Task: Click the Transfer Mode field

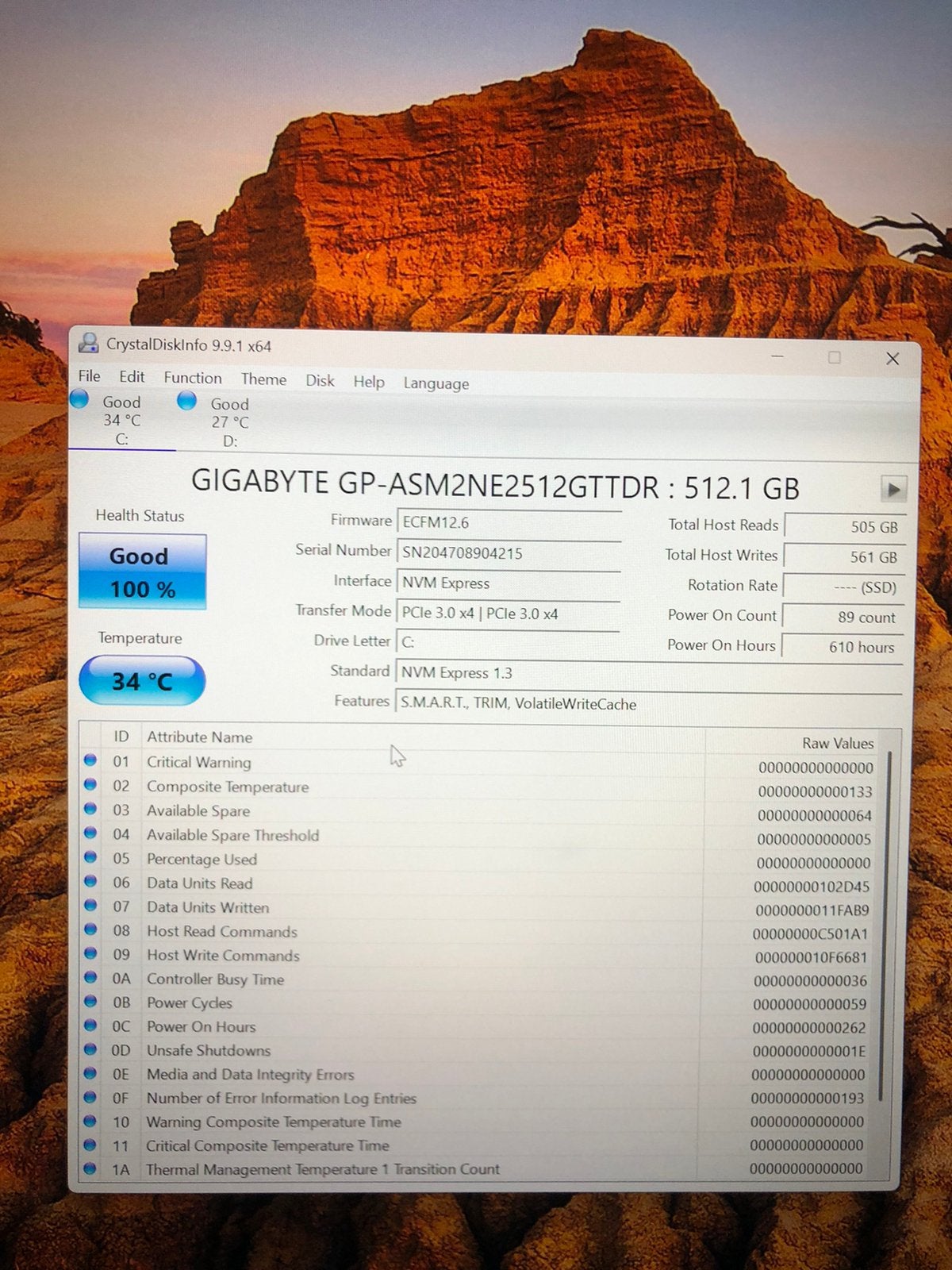Action: tap(509, 614)
